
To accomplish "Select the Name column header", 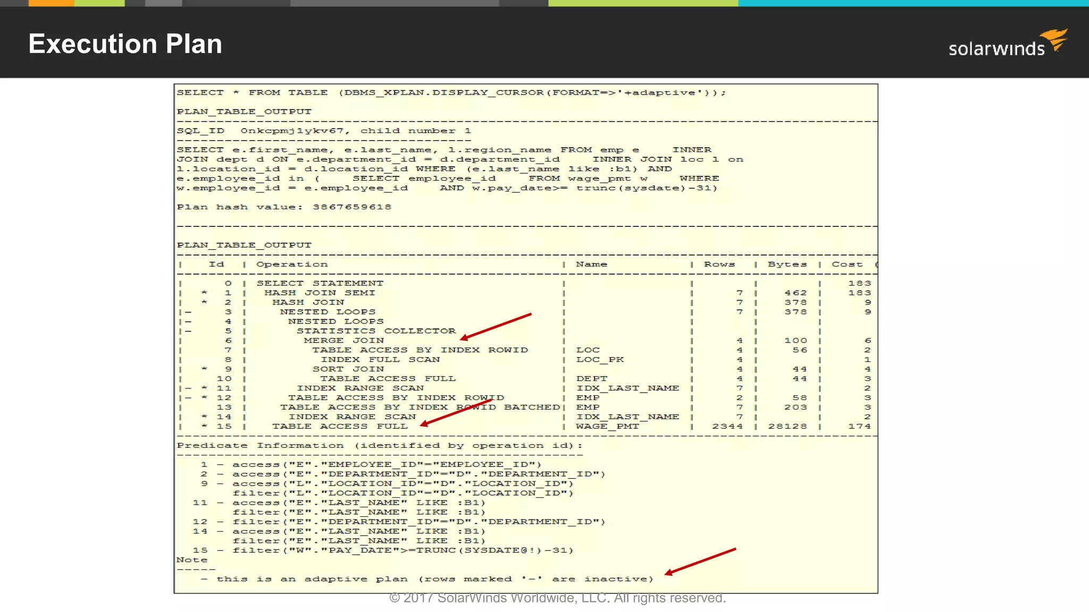I will point(591,265).
